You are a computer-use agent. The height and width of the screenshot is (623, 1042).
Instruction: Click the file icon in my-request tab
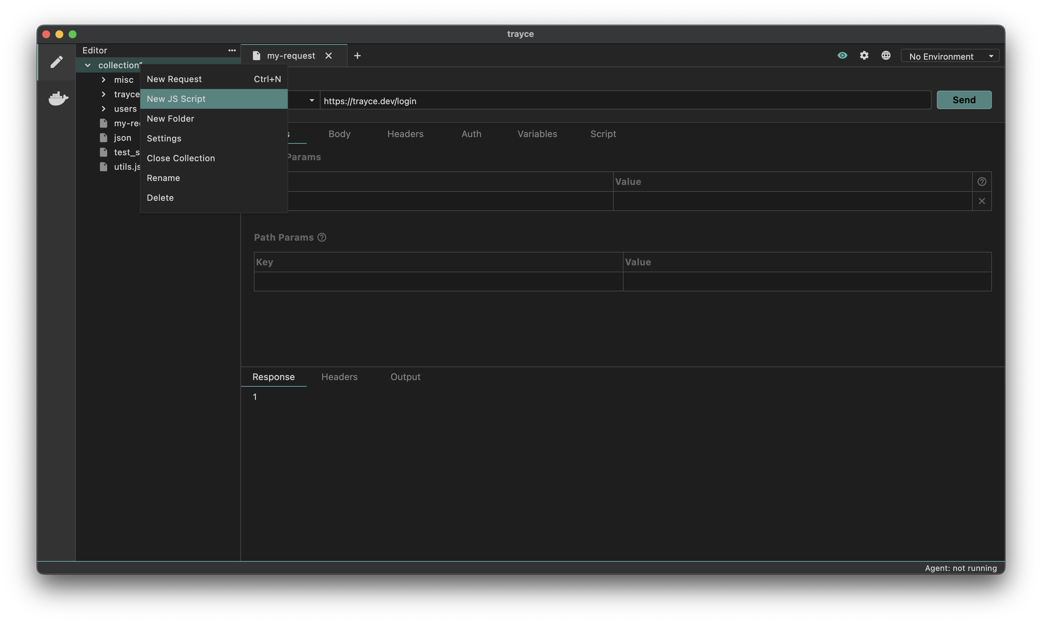[x=257, y=56]
